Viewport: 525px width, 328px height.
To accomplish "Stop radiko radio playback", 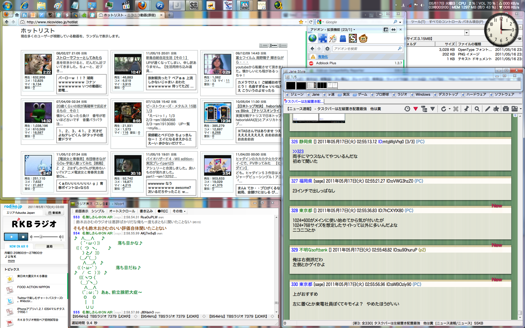I will pos(23,237).
